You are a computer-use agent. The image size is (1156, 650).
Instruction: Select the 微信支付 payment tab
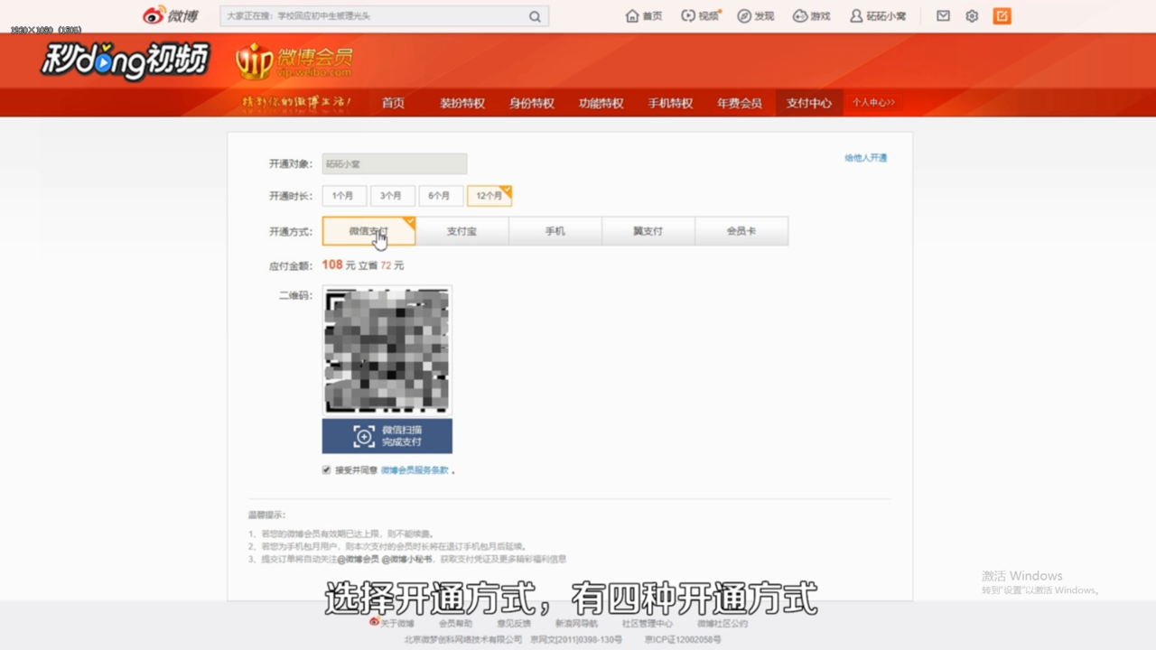pyautogui.click(x=368, y=231)
